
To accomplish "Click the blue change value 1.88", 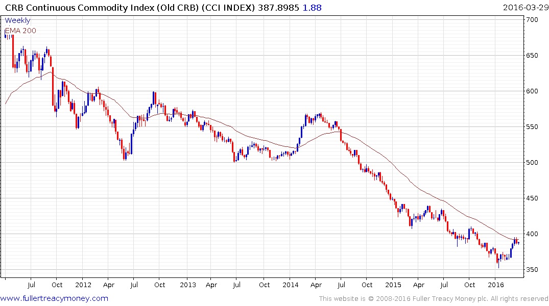I will point(312,8).
